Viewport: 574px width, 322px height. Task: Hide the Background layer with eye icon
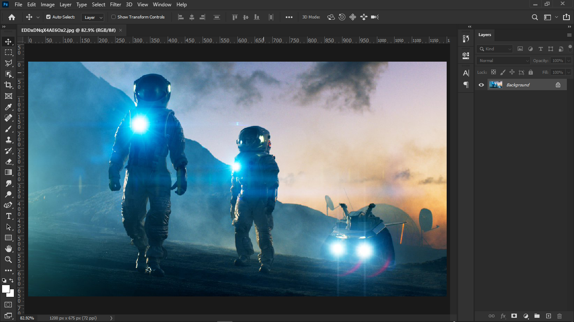(482, 85)
